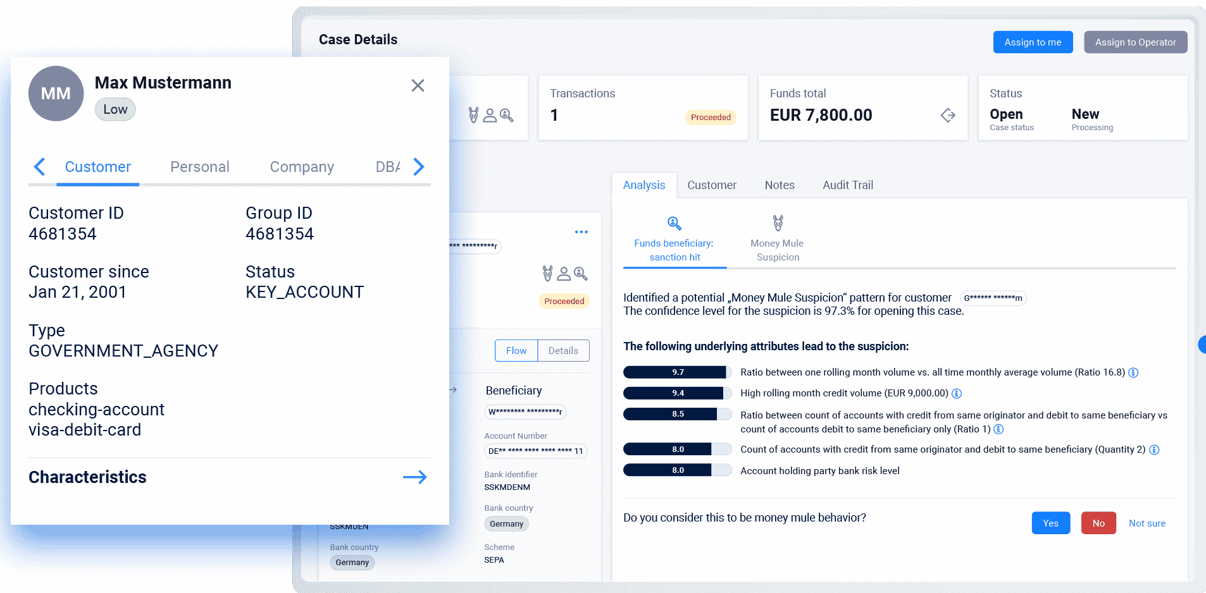Select the Customer tab in popup
1206x593 pixels.
(x=98, y=167)
